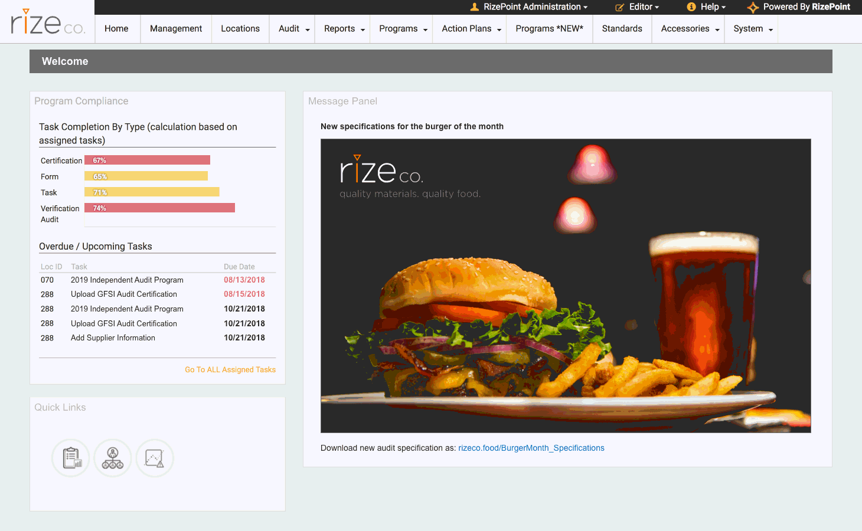
Task: Click the organization hierarchy quick link icon
Action: point(113,458)
